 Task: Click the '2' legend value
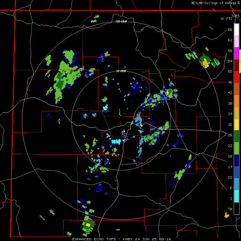tap(231, 199)
